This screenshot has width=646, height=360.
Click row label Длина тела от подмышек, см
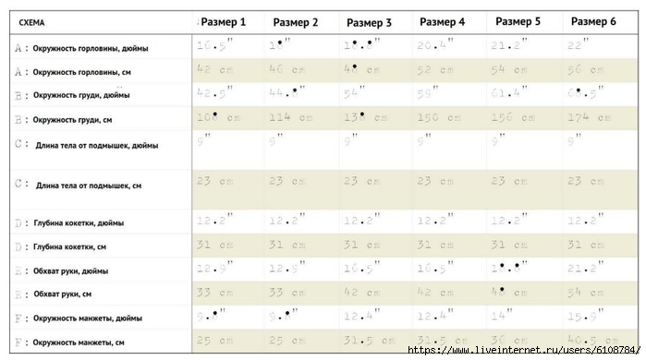[x=89, y=186]
